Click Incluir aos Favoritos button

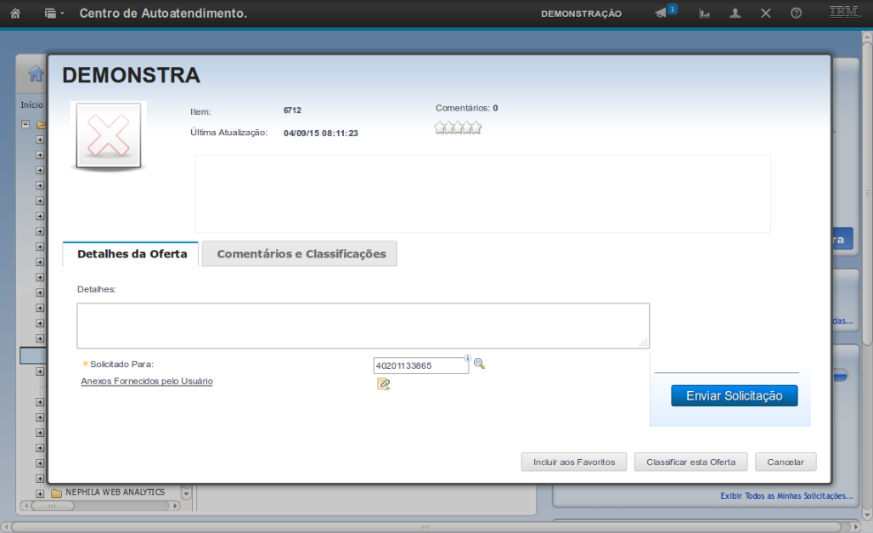(574, 462)
